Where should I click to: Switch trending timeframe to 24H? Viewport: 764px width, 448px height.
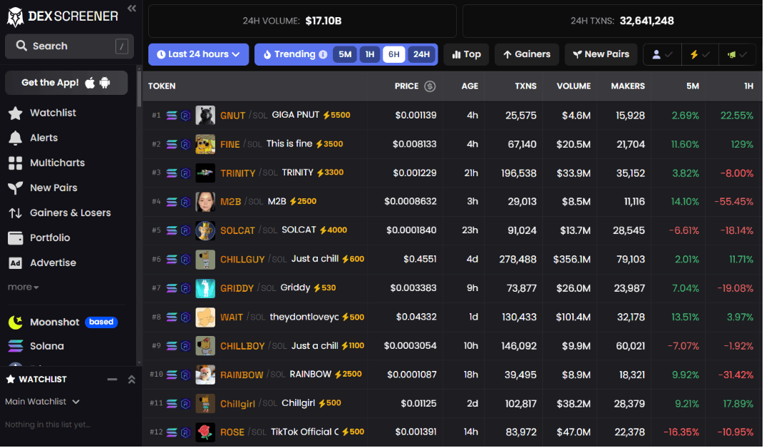pyautogui.click(x=421, y=54)
